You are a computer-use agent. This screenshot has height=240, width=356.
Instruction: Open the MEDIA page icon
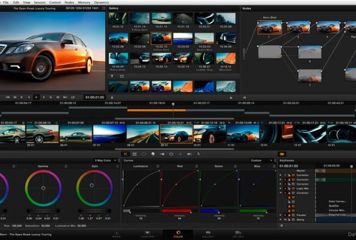[116, 234]
